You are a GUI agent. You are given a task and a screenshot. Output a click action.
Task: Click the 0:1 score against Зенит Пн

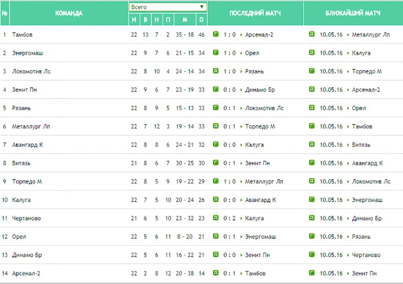[x=229, y=163]
